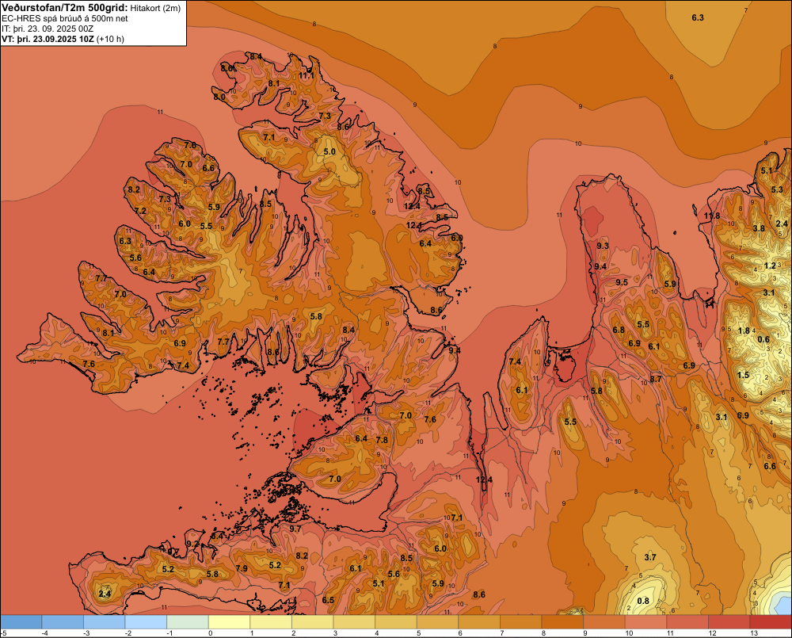Select the legend swatch between 4 and 5
This screenshot has width=792, height=638.
click(396, 622)
